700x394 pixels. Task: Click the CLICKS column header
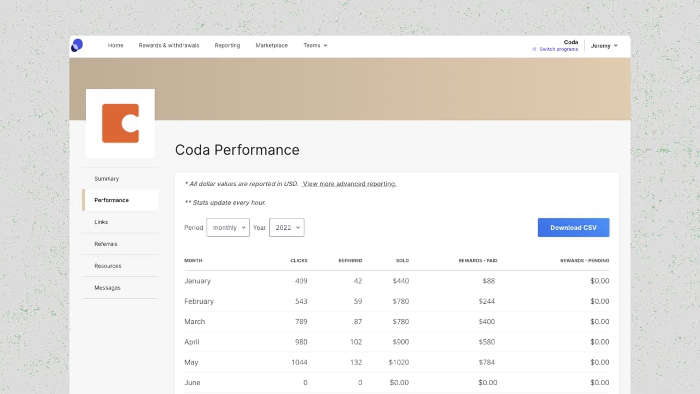click(x=299, y=260)
